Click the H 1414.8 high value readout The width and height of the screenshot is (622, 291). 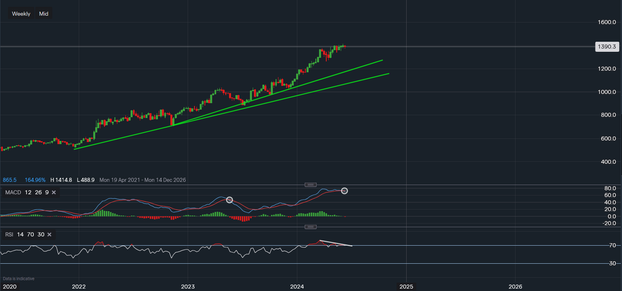pos(61,180)
